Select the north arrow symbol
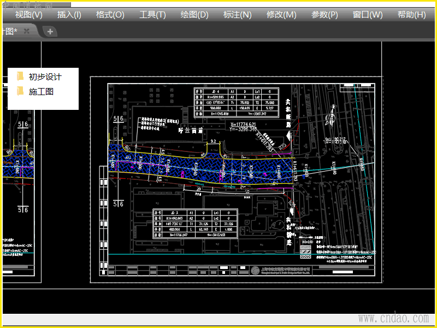The image size is (437, 328). click(x=331, y=115)
